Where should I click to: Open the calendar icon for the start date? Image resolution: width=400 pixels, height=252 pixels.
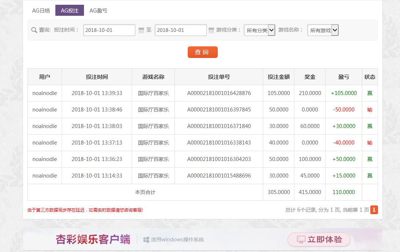(x=141, y=30)
